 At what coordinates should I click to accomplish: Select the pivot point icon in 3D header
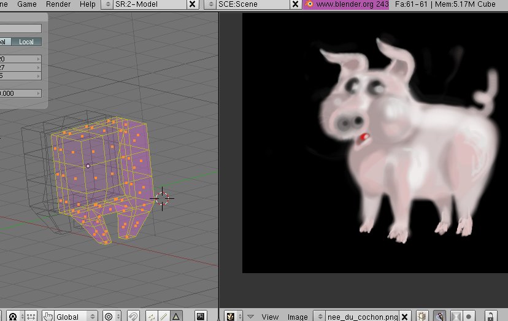click(13, 316)
